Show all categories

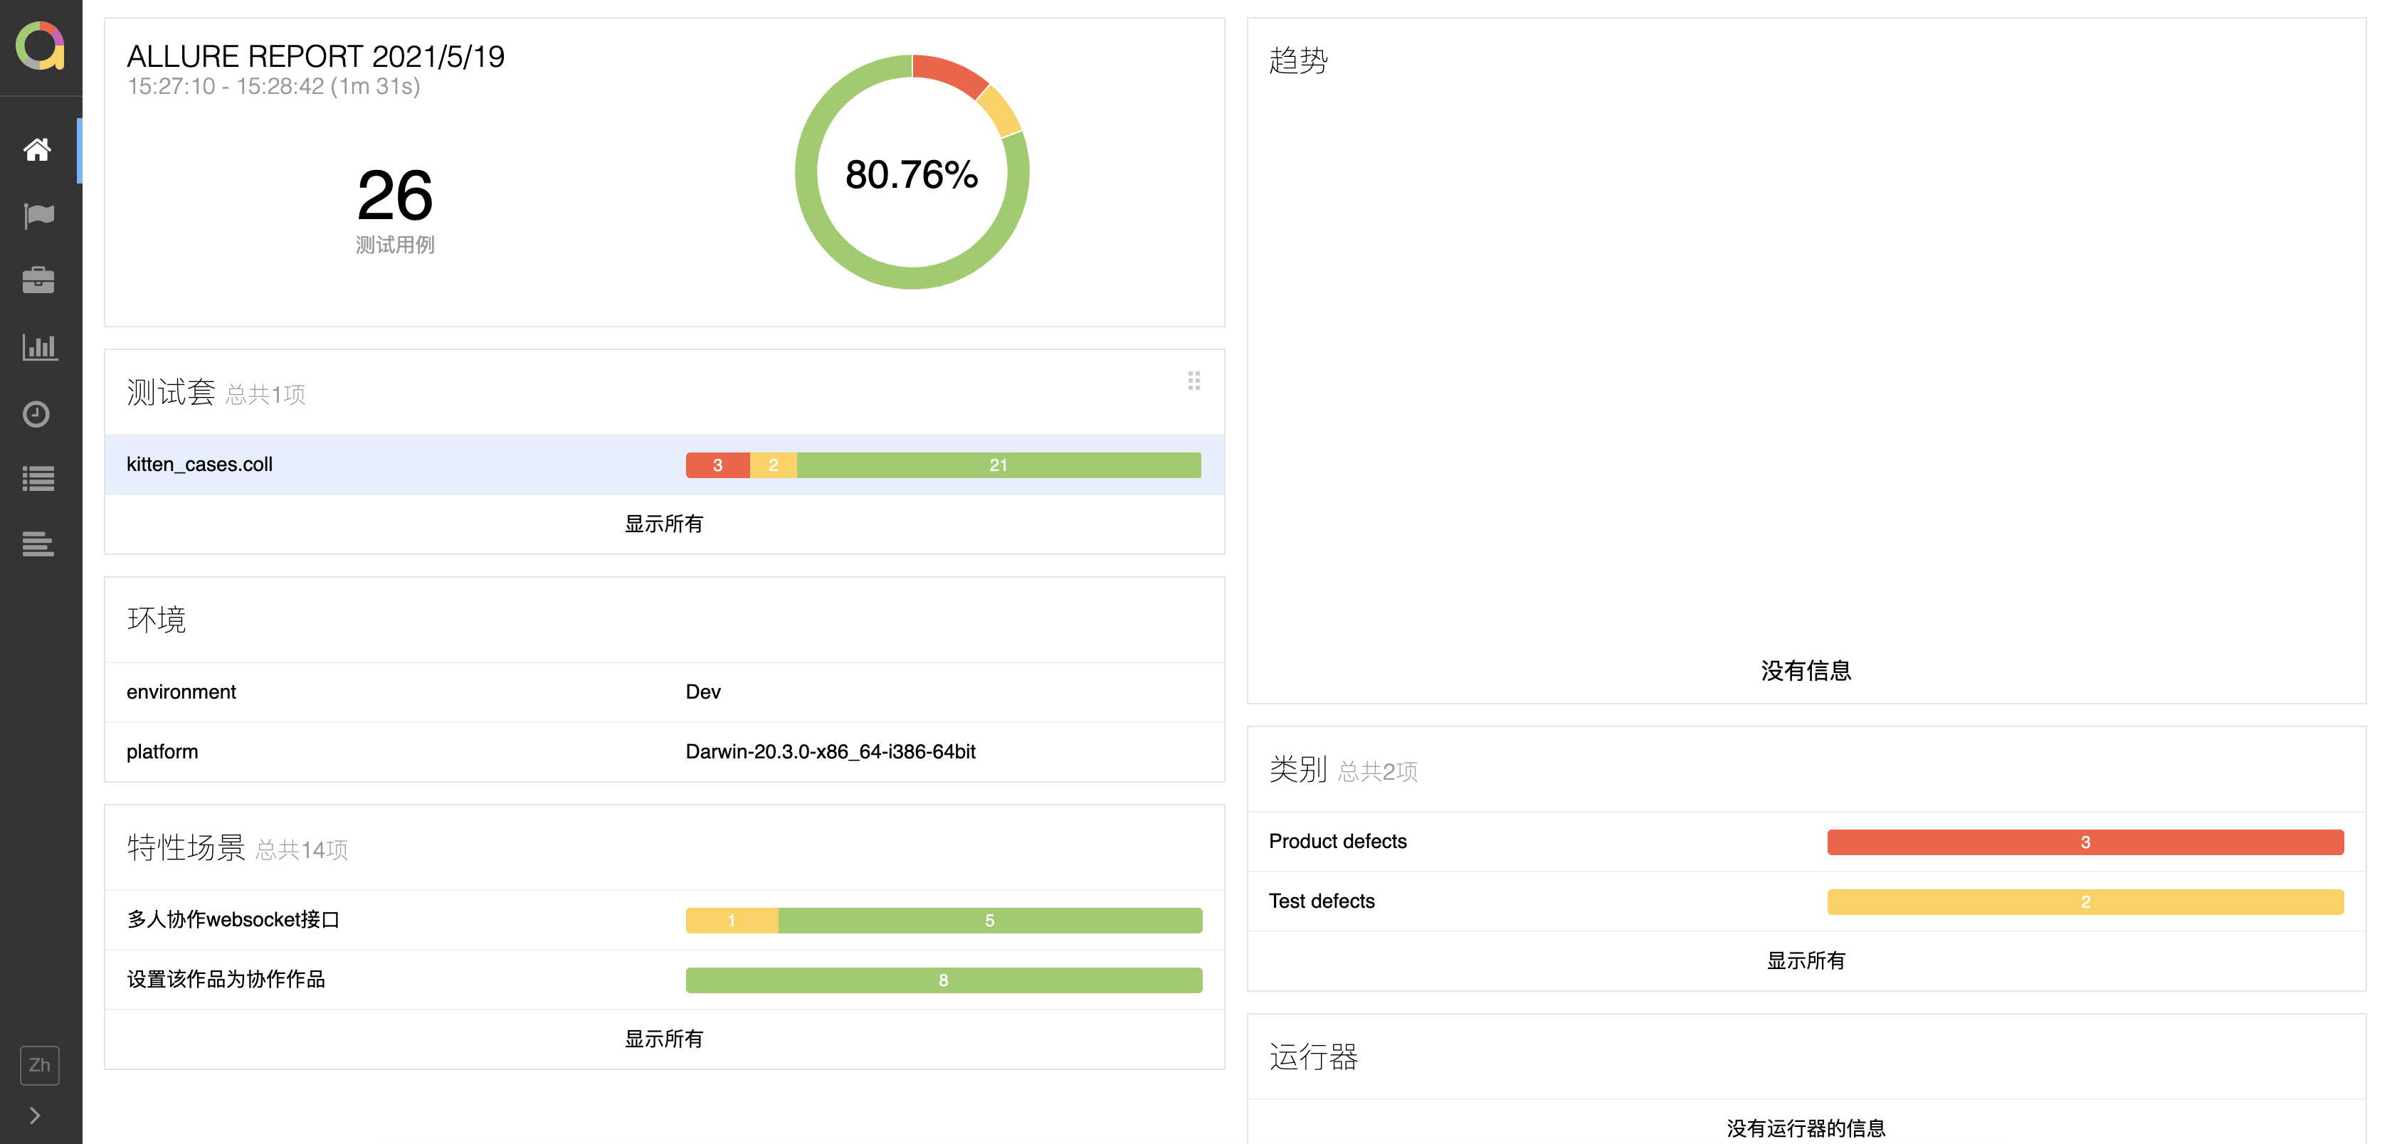pos(1805,962)
